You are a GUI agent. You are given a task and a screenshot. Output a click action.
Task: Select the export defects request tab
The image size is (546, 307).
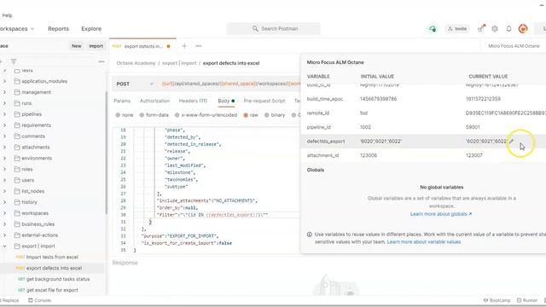coord(142,46)
